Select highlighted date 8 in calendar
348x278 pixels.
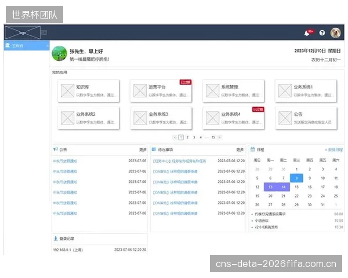pos(296,178)
